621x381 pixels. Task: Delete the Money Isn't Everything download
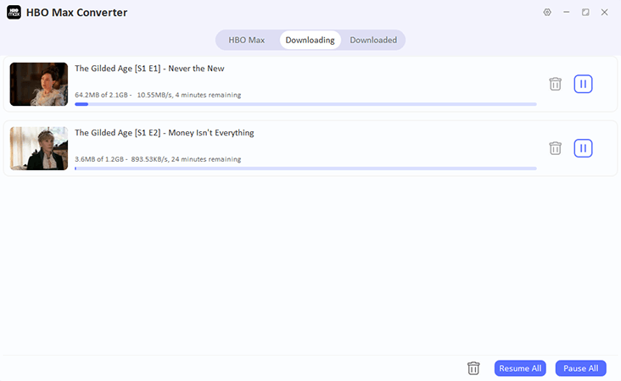(556, 148)
